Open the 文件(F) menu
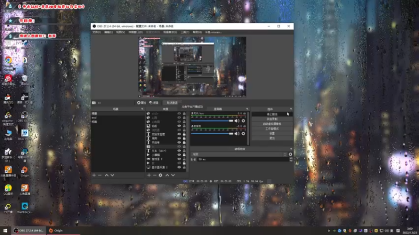The height and width of the screenshot is (235, 419). [96, 32]
